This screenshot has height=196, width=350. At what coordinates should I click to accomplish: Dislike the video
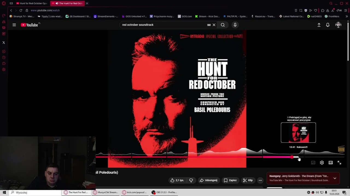(x=191, y=180)
